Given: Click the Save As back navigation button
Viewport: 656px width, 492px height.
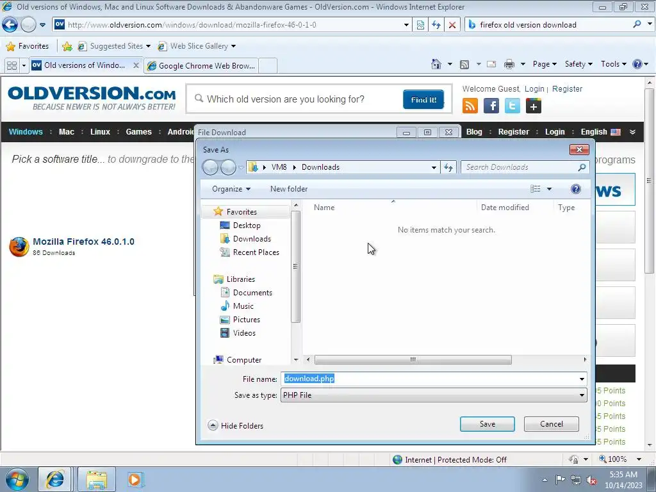Looking at the screenshot, I should click(210, 167).
